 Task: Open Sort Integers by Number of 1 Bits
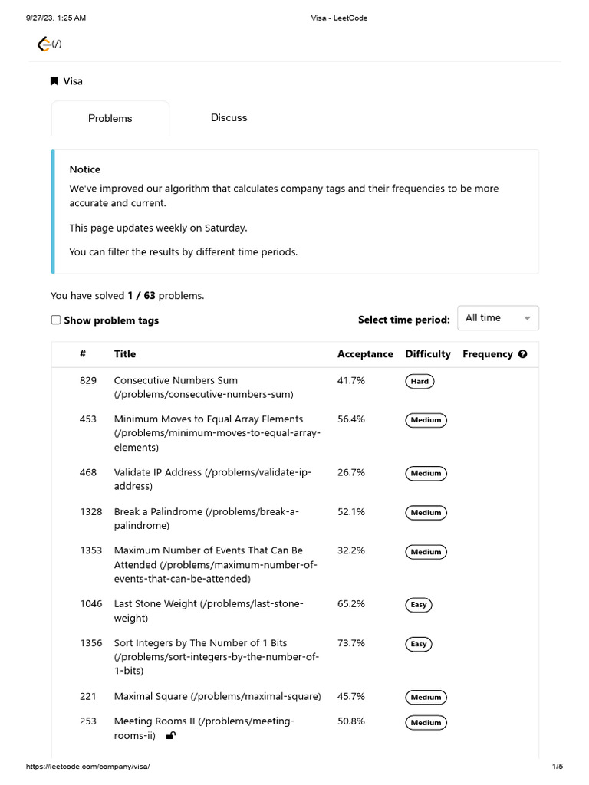pos(200,643)
